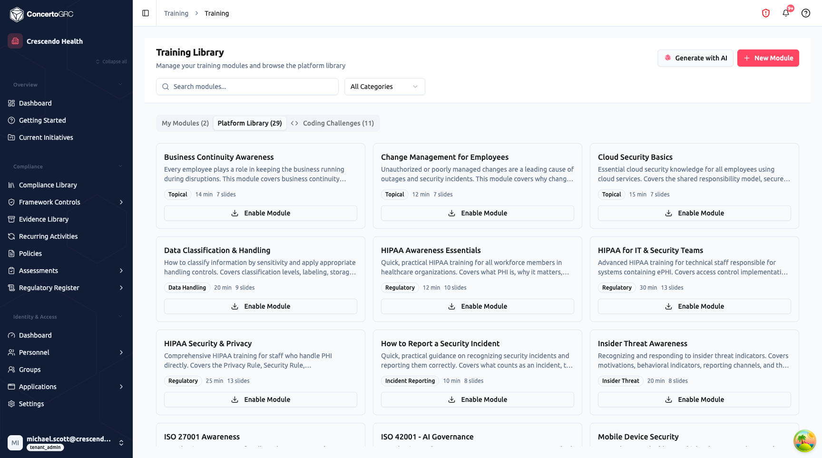This screenshot has width=822, height=458.
Task: Expand Assessments submenu chevron
Action: point(121,271)
